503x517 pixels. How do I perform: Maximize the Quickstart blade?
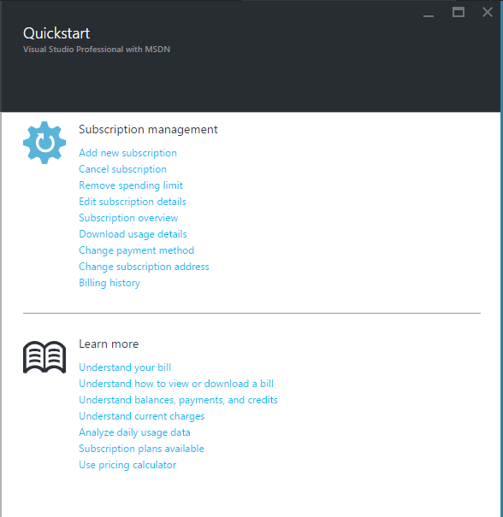click(x=459, y=13)
